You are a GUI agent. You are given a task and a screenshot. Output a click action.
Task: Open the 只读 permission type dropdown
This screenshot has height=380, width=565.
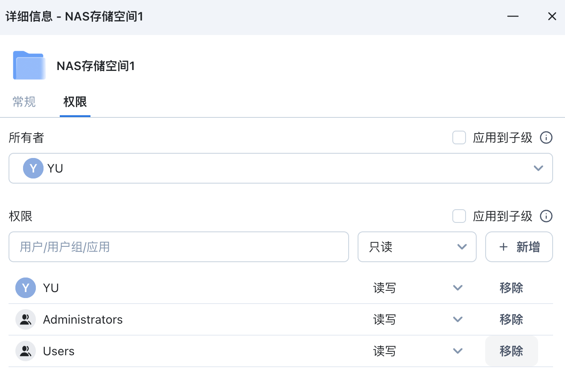(416, 247)
